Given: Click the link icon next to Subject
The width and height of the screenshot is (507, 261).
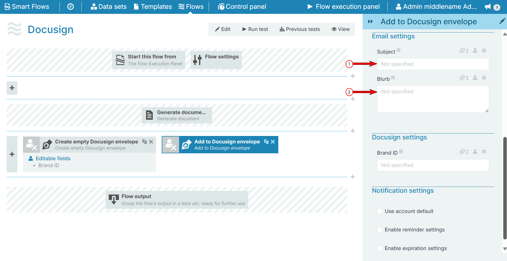Looking at the screenshot, I should point(462,50).
